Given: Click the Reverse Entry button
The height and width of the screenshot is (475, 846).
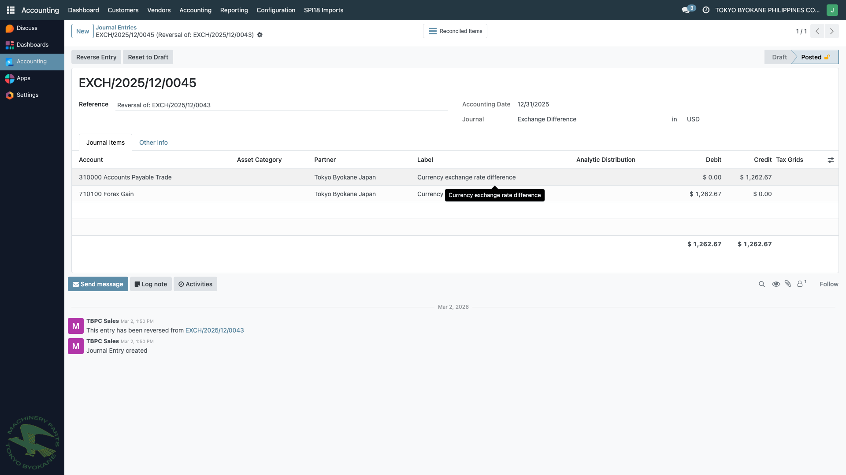Looking at the screenshot, I should pyautogui.click(x=96, y=57).
